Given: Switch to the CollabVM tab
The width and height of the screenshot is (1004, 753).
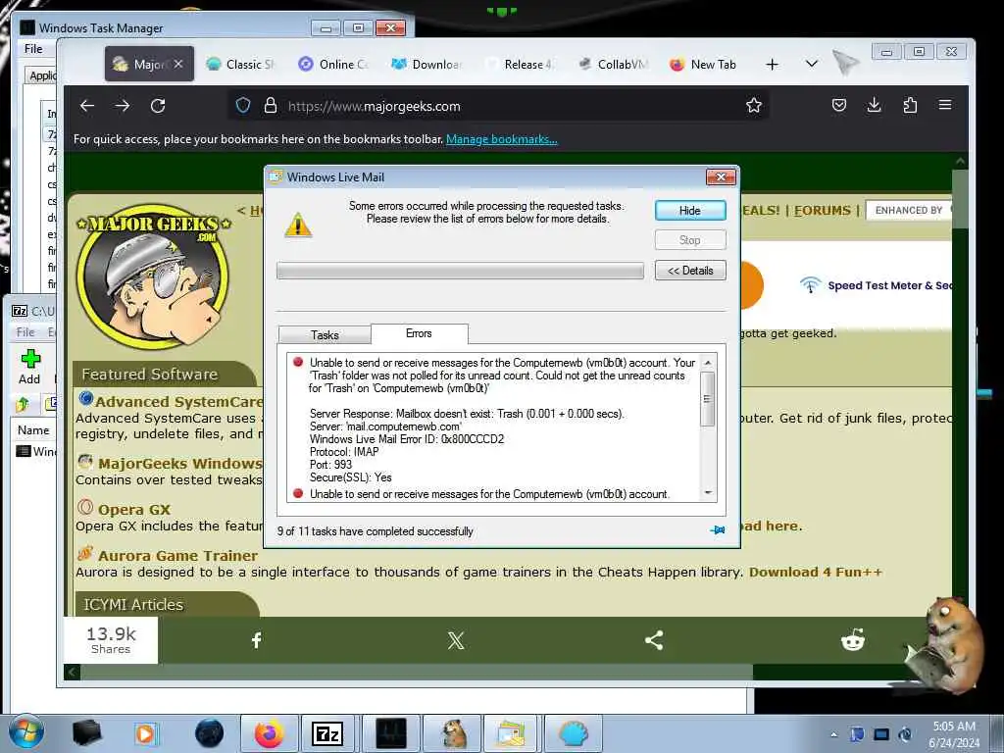Looking at the screenshot, I should pyautogui.click(x=614, y=64).
